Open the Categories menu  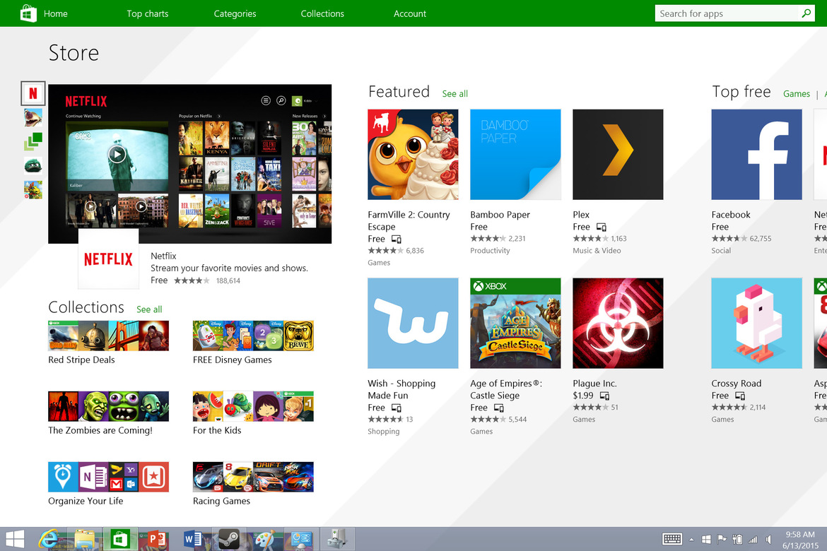[235, 13]
